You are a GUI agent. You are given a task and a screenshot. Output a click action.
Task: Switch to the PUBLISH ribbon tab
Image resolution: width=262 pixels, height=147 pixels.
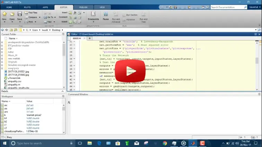(83, 7)
